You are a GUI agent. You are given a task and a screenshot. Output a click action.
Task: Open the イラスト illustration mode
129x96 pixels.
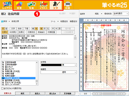click(44, 5)
